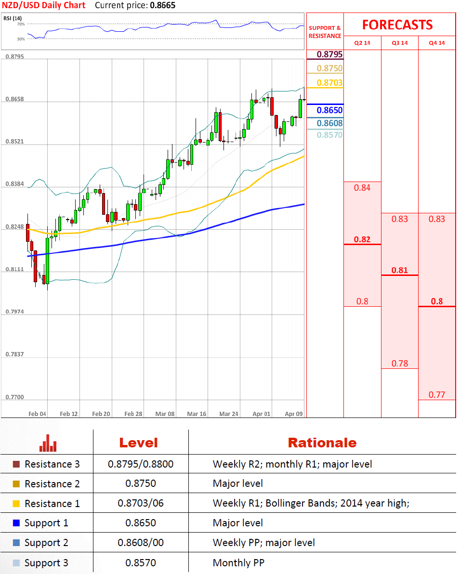Screen dimensions: 460x574
Task: Click the blue Support 1 color square
Action: 16,523
